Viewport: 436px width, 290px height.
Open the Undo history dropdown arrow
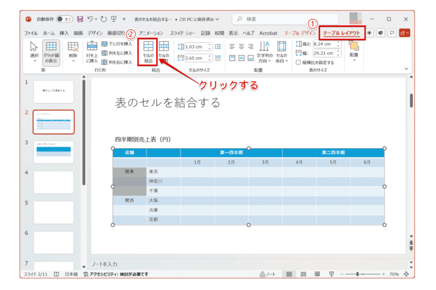click(x=96, y=19)
